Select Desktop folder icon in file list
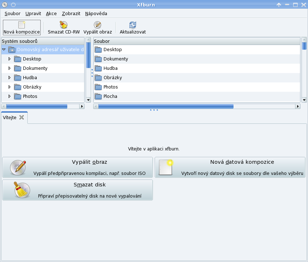Screen dimensions: 308x262 click(x=98, y=50)
